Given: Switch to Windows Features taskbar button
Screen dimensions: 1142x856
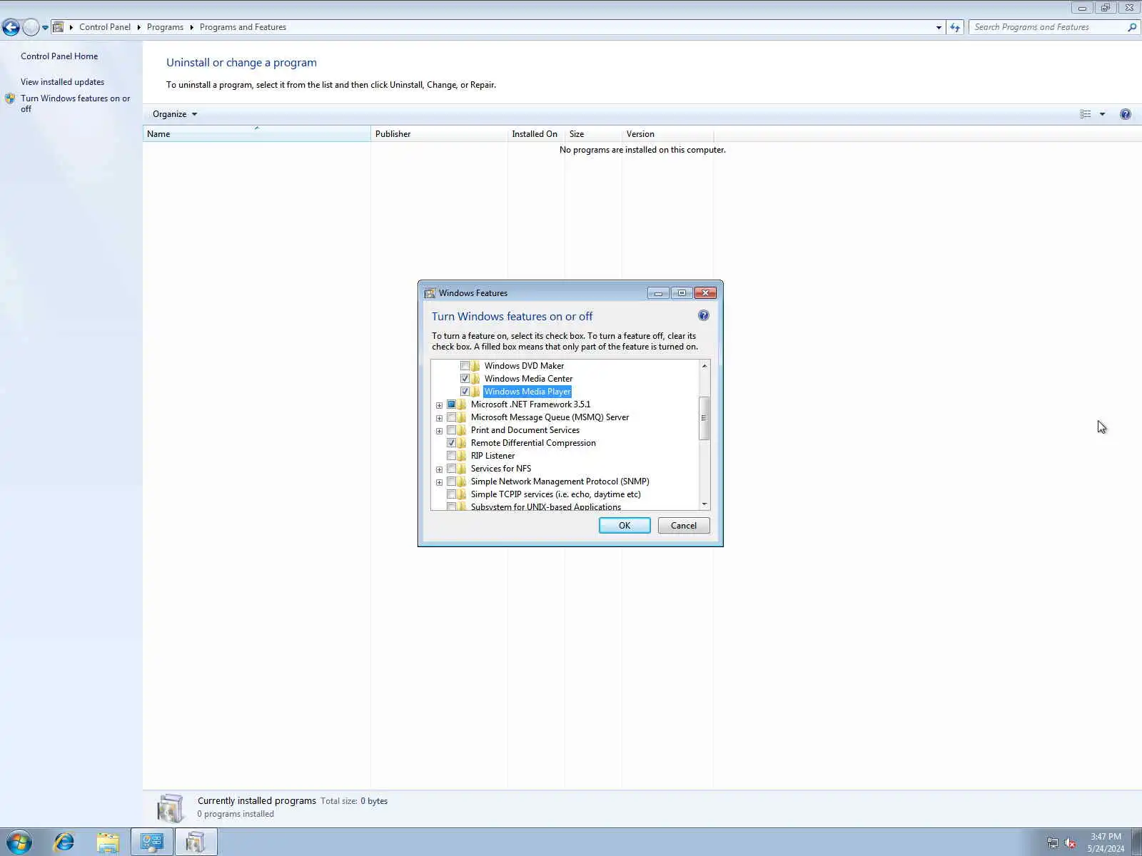Looking at the screenshot, I should (196, 842).
